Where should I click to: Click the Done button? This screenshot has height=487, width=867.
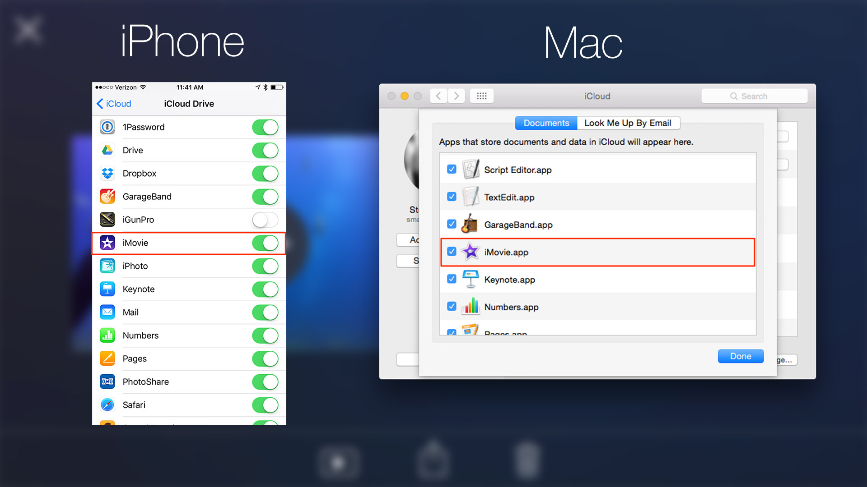(741, 356)
